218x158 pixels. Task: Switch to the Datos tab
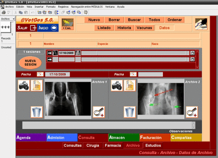pyautogui.click(x=164, y=28)
